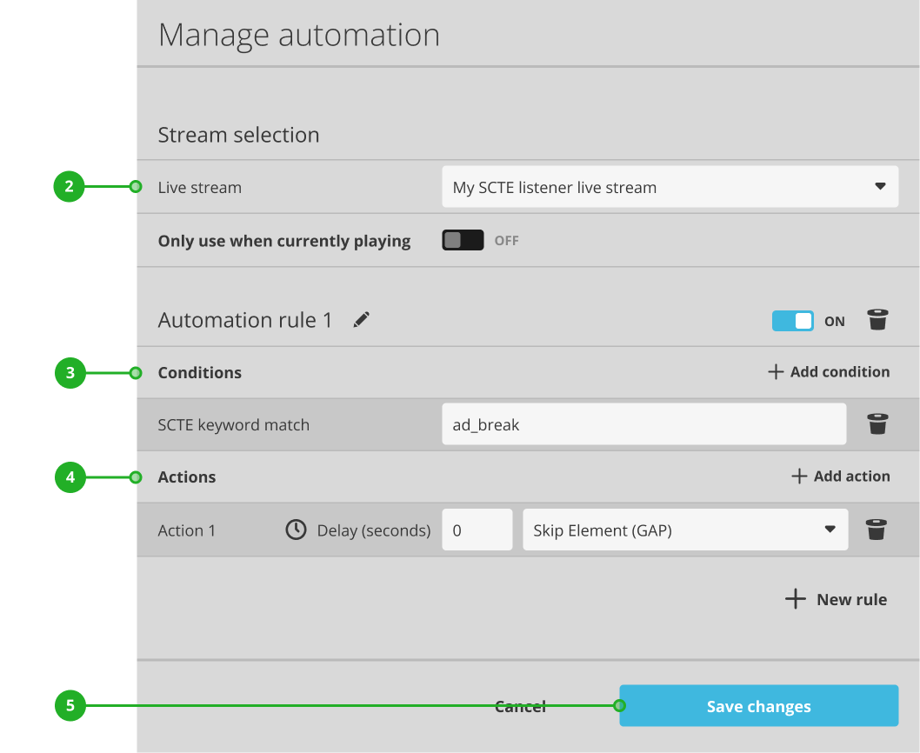
Task: Save changes to the automation
Action: pos(758,705)
